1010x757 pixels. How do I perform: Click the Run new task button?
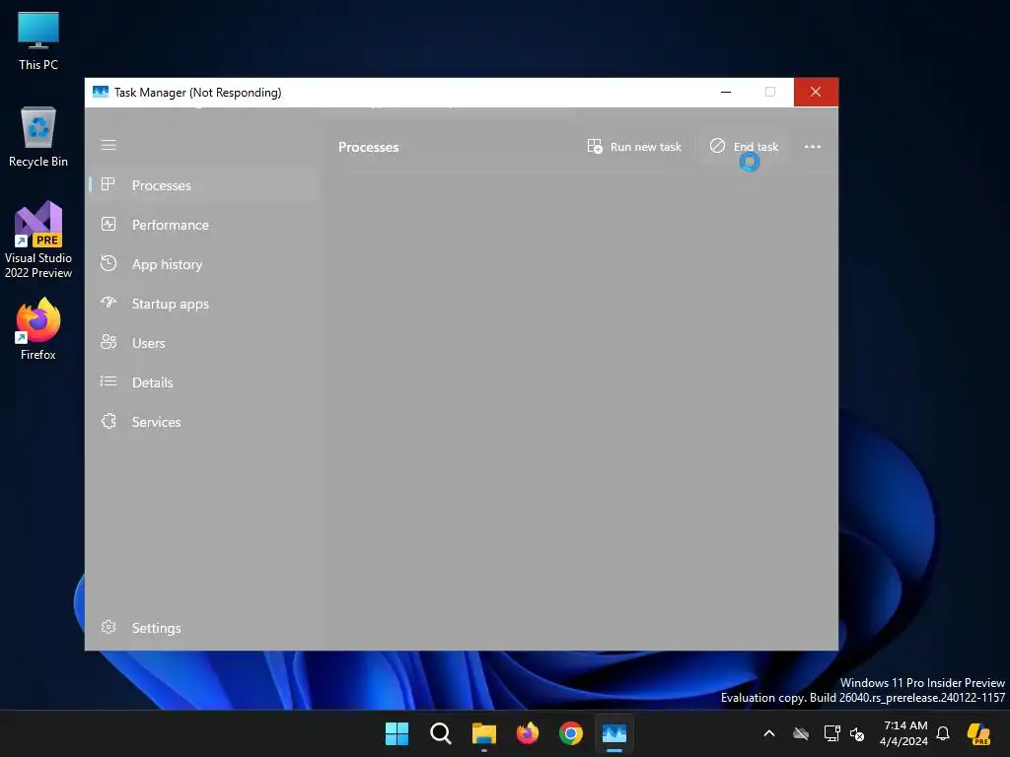634,147
